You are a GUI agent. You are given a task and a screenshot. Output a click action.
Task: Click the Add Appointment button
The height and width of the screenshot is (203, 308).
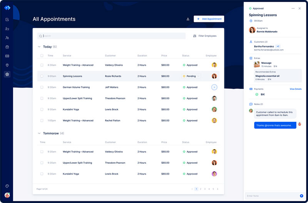209,19
